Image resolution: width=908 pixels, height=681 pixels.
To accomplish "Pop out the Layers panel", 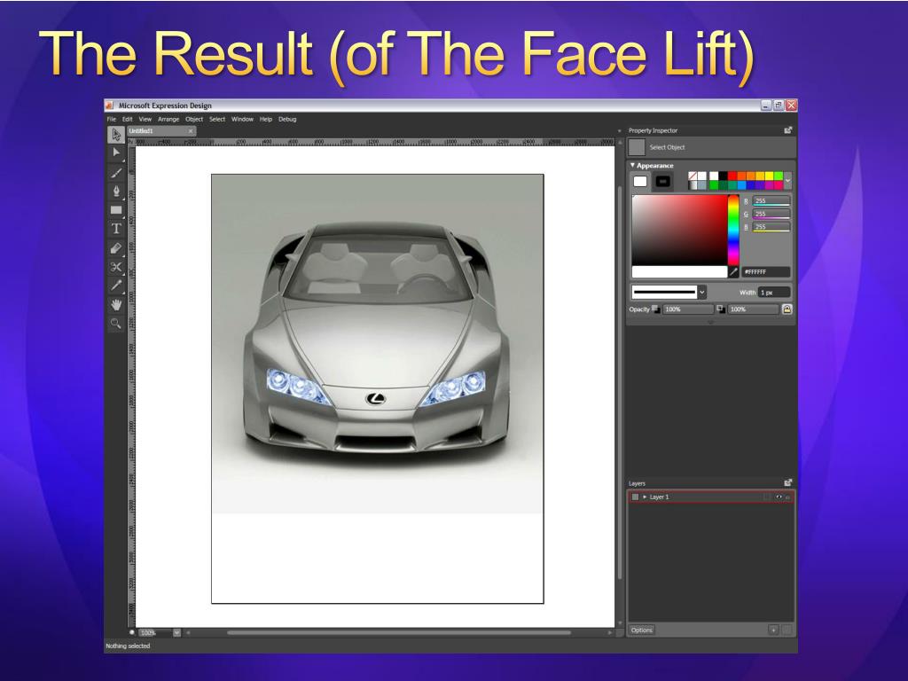I will click(788, 482).
